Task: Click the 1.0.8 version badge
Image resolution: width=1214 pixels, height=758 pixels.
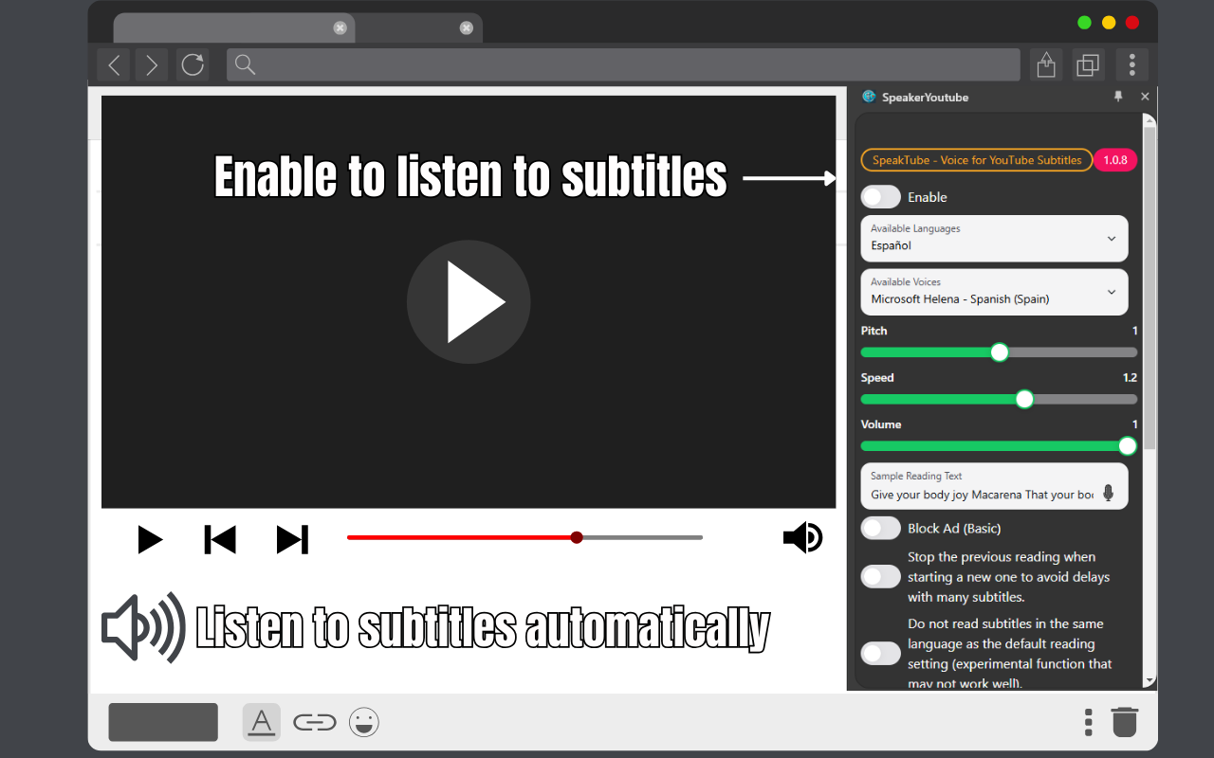Action: (1115, 159)
